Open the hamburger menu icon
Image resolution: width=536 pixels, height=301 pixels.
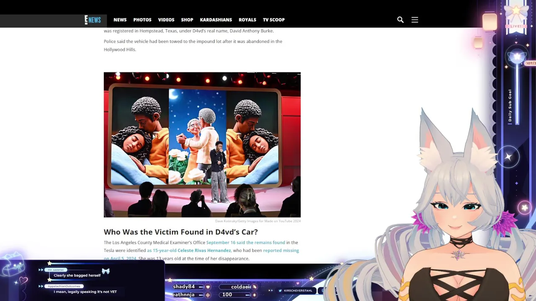(415, 20)
